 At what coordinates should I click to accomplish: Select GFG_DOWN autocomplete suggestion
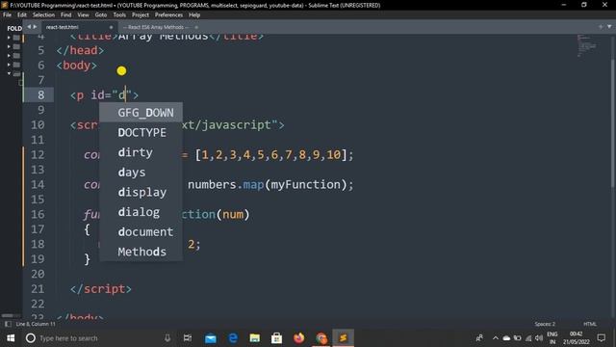141,113
